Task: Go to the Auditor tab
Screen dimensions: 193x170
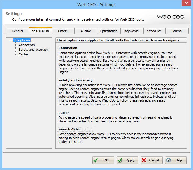Action: point(86,31)
